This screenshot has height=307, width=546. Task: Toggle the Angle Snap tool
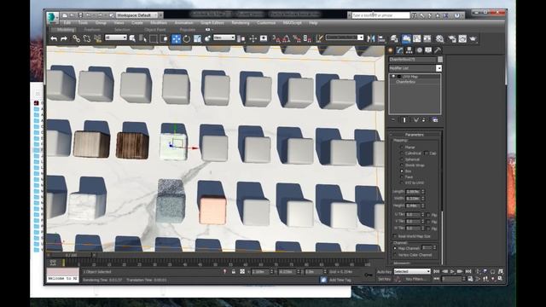pos(287,39)
